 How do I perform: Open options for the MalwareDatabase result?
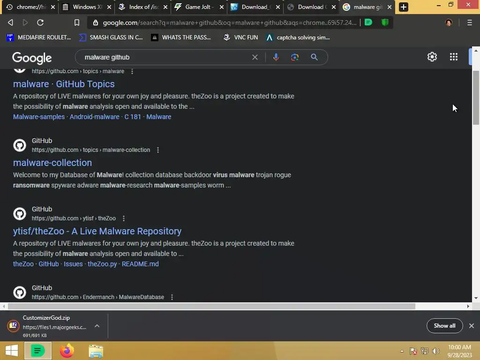[172, 297]
